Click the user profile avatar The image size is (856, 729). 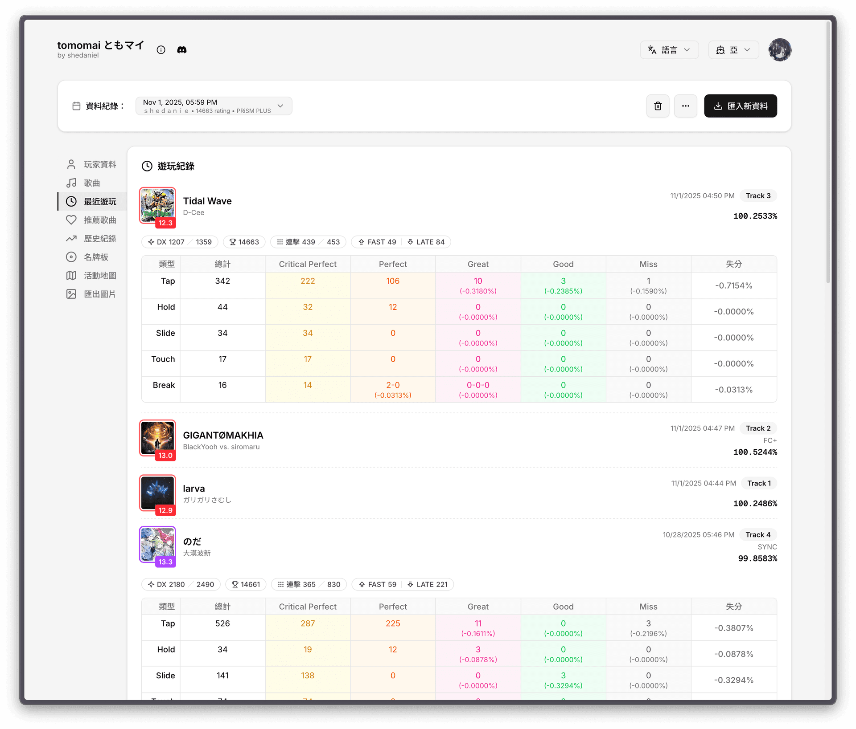click(779, 50)
